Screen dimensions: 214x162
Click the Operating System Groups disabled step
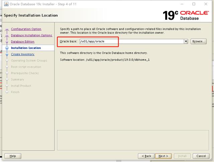[x=29, y=60]
